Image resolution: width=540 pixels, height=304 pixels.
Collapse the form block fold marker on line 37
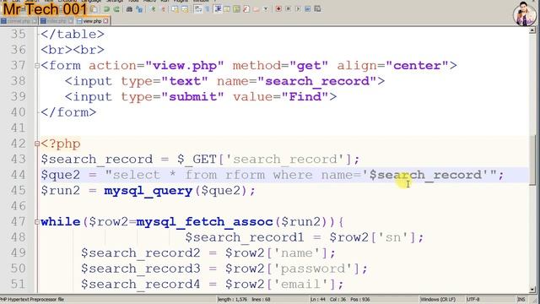tap(37, 66)
